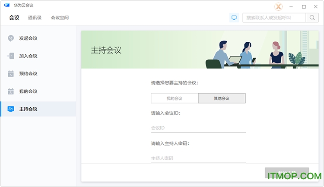Minimize the 华为云会议 window

click(x=292, y=6)
